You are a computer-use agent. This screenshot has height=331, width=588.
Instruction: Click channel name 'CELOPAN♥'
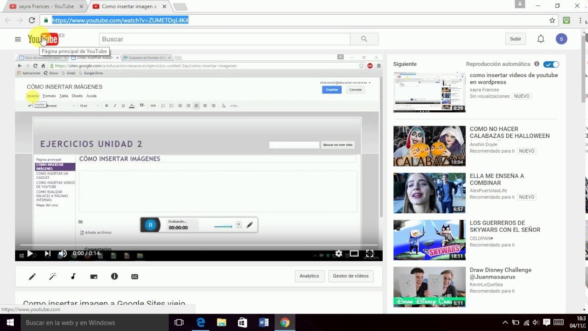click(481, 238)
